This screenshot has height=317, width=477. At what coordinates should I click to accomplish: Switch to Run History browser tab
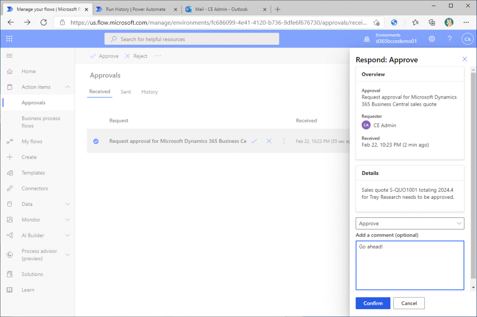click(136, 9)
